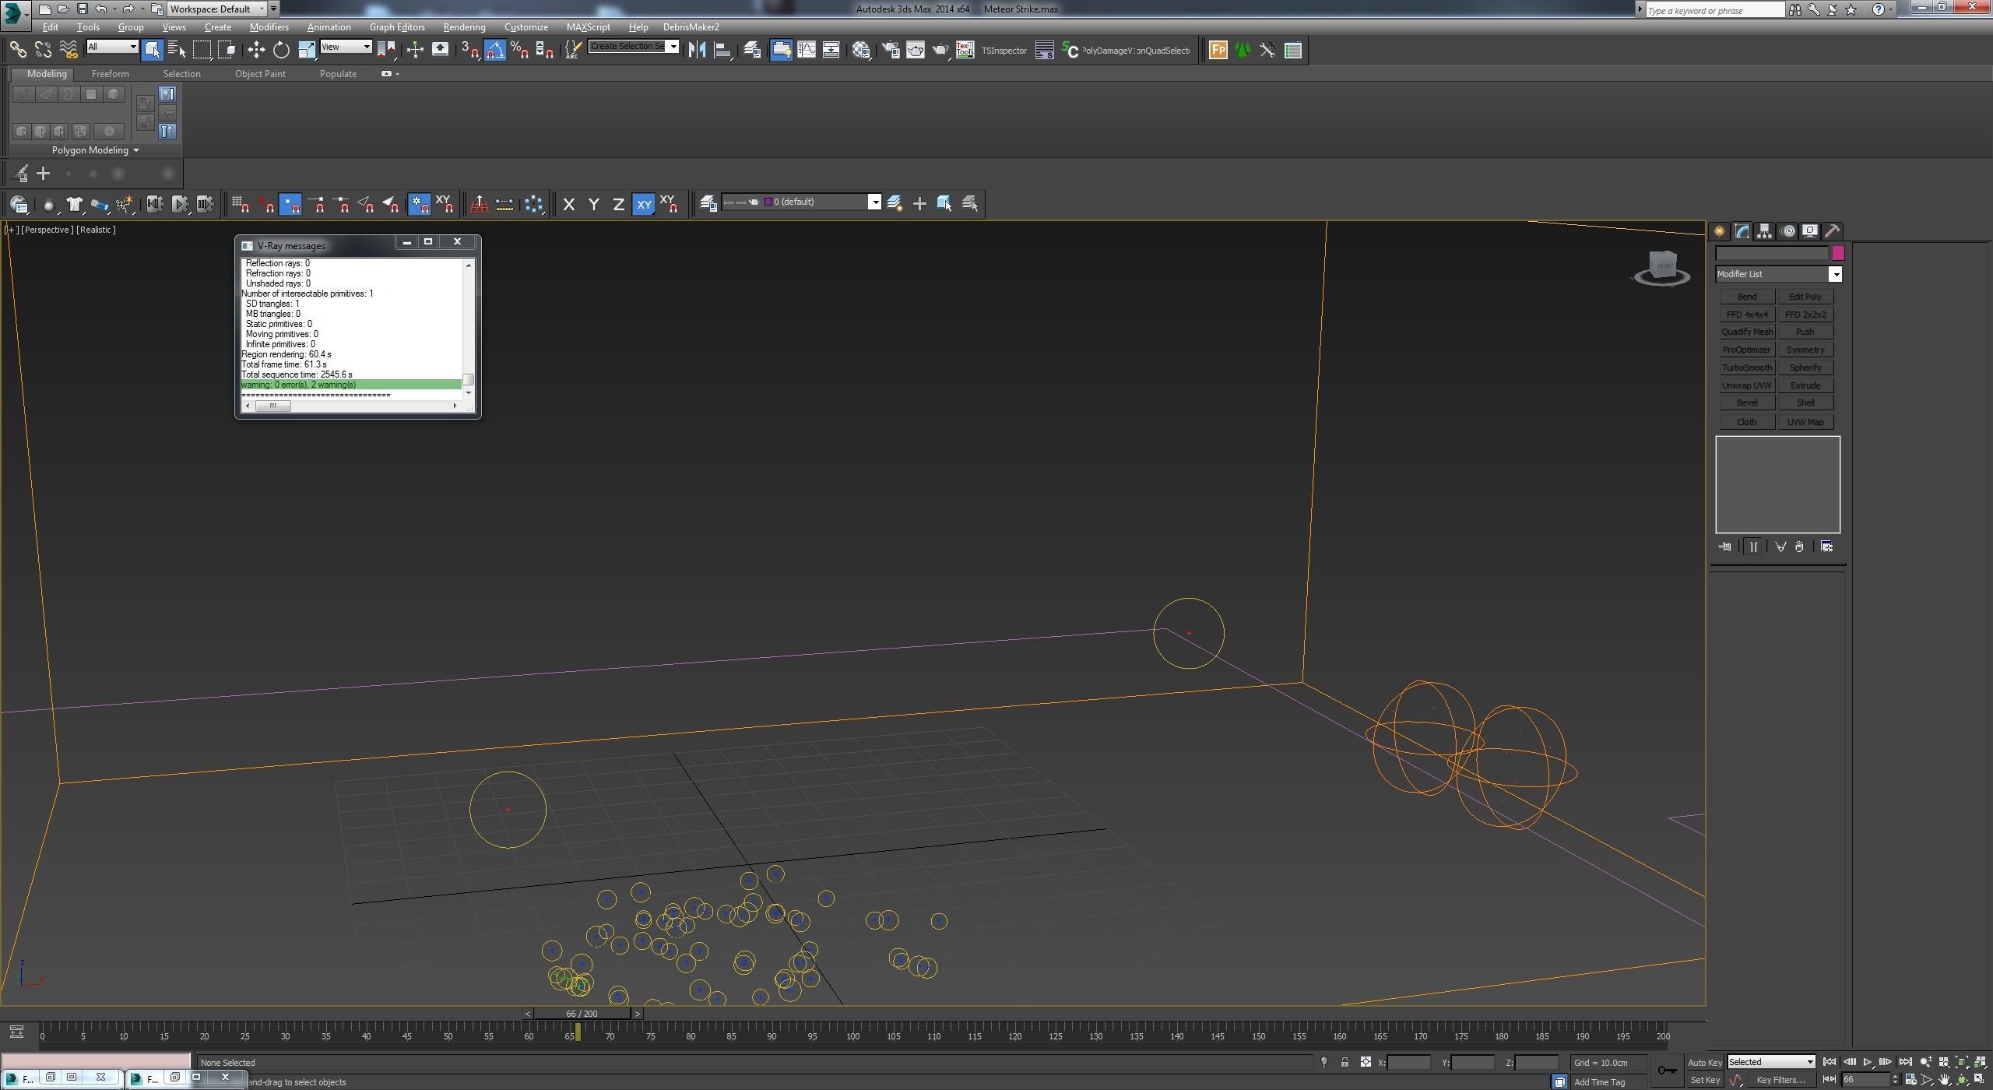
Task: Select the Move tool in main toolbar
Action: point(256,51)
